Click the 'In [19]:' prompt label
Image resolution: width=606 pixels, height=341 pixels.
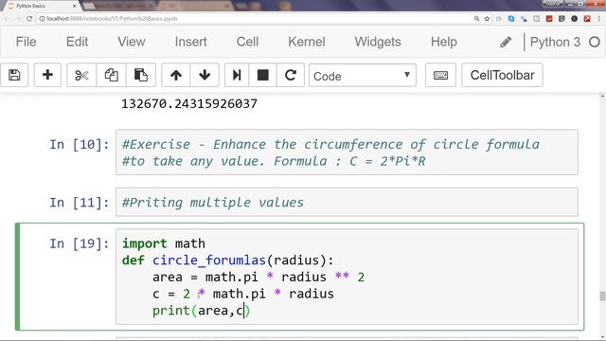click(x=80, y=243)
